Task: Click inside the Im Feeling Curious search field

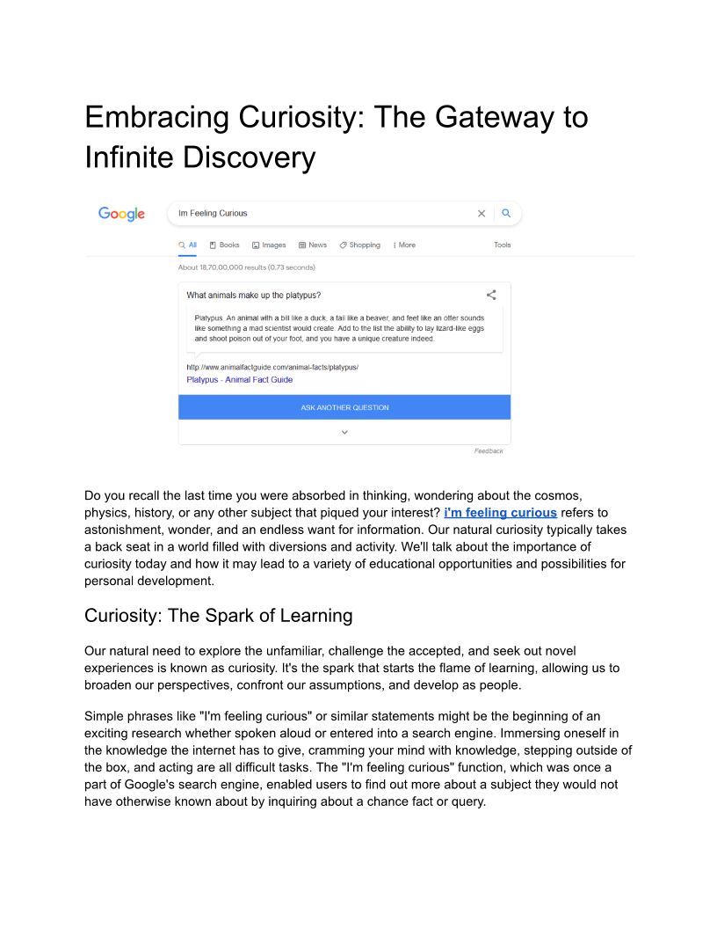Action: [316, 214]
